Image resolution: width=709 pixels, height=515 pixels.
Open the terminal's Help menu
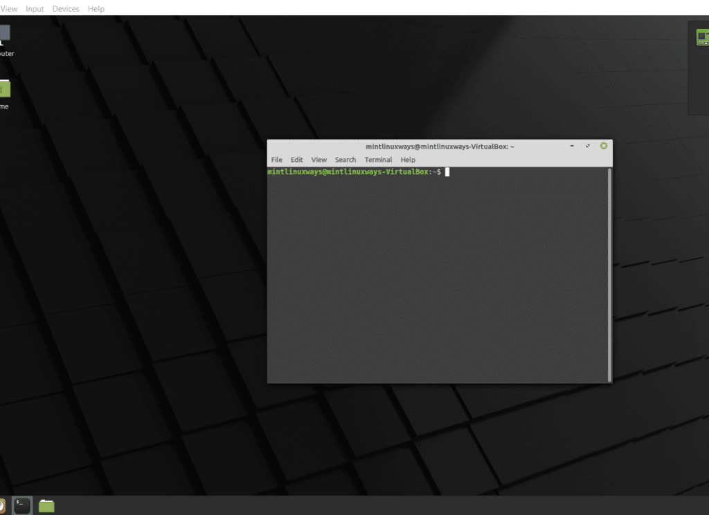click(408, 159)
